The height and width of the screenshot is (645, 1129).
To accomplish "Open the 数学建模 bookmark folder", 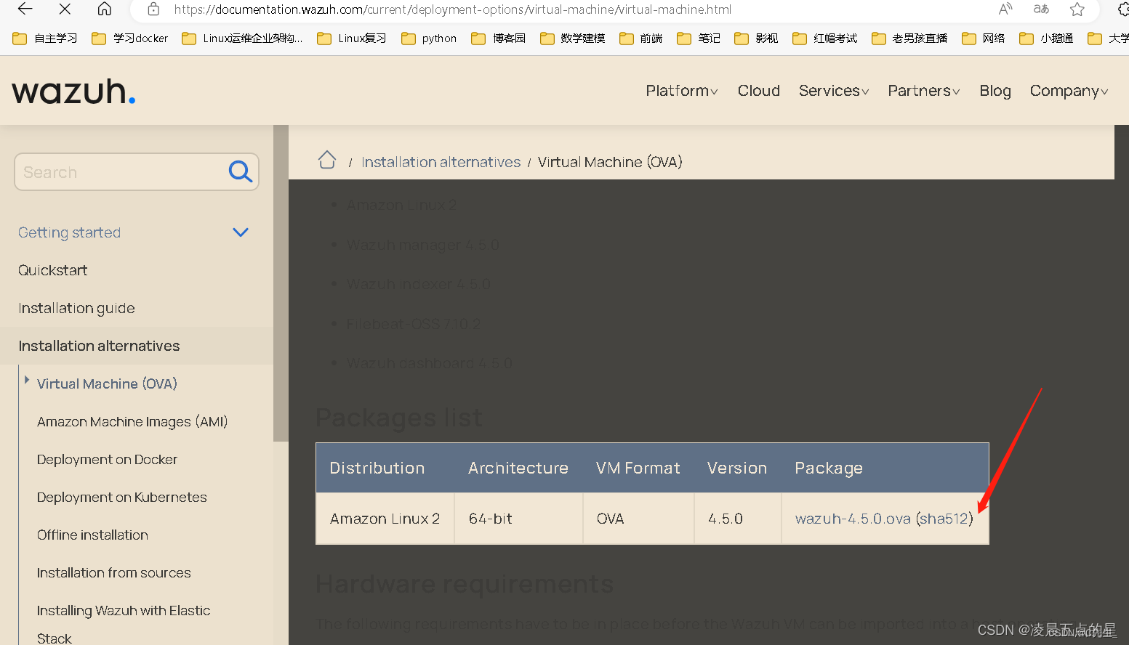I will (x=573, y=38).
